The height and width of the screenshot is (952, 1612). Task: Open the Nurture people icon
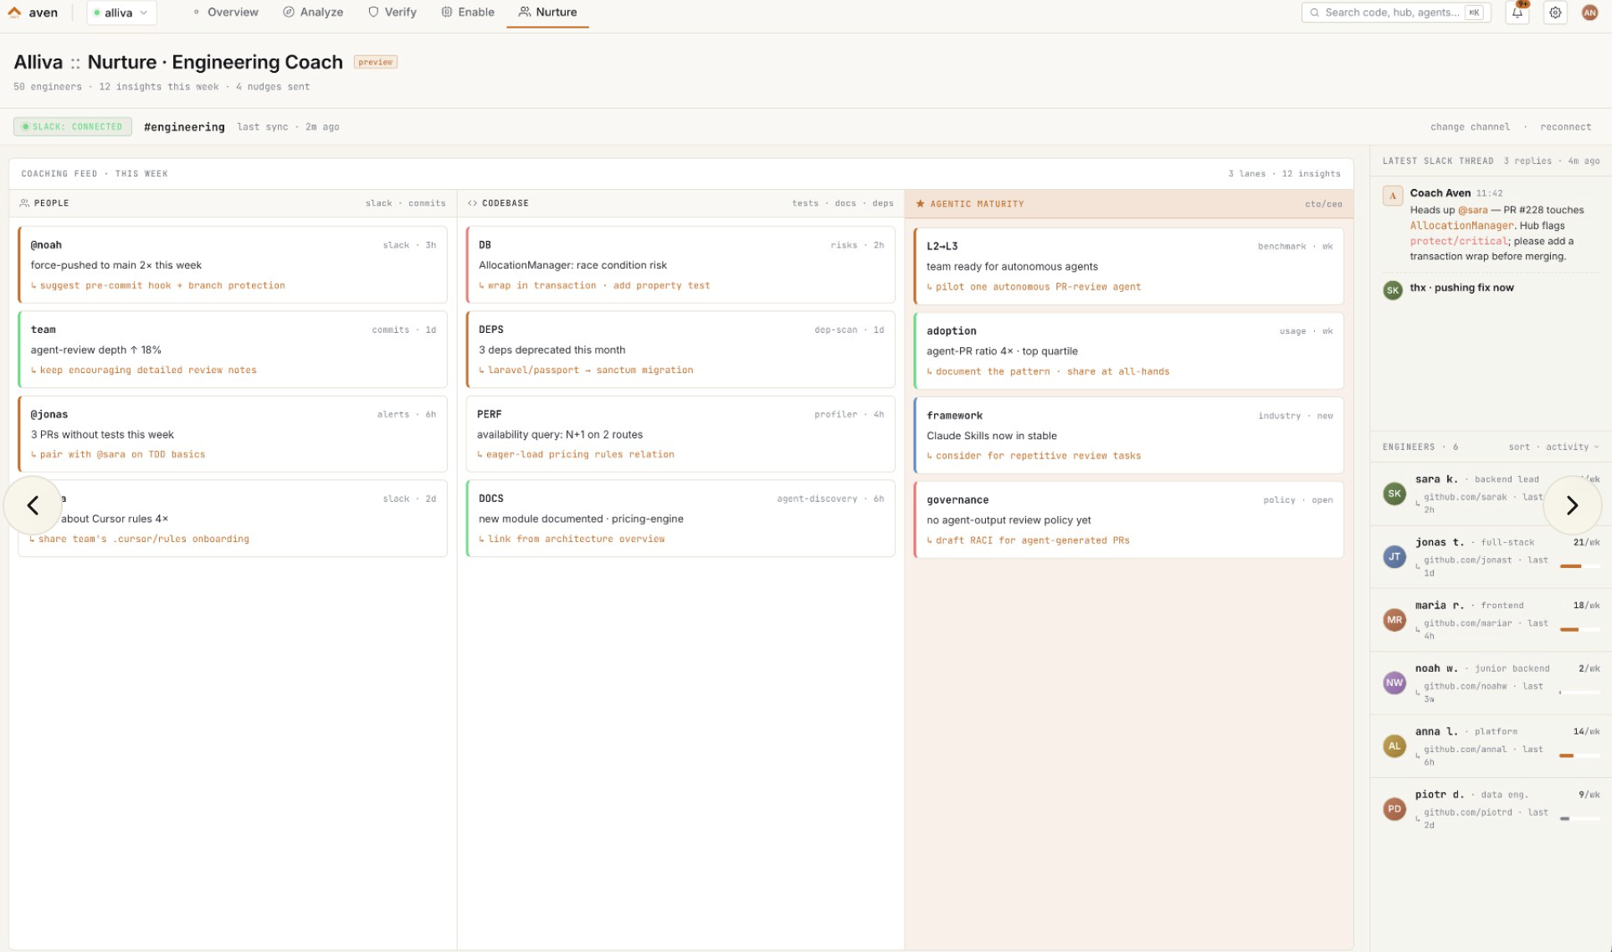click(524, 12)
